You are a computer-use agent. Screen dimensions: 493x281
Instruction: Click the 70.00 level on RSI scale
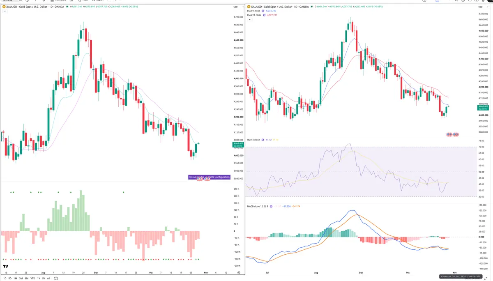[x=481, y=147]
